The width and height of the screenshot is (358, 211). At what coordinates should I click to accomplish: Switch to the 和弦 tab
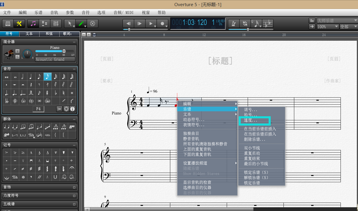(x=49, y=34)
